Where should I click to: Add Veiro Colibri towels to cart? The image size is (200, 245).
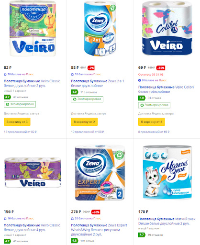pos(151,122)
